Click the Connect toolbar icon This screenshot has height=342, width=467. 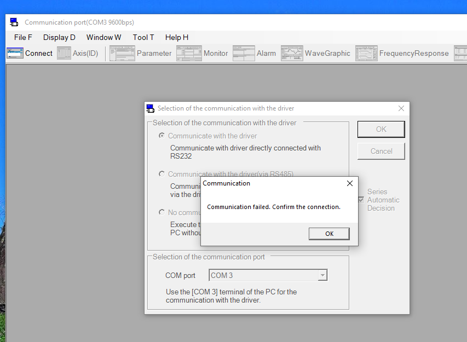15,53
